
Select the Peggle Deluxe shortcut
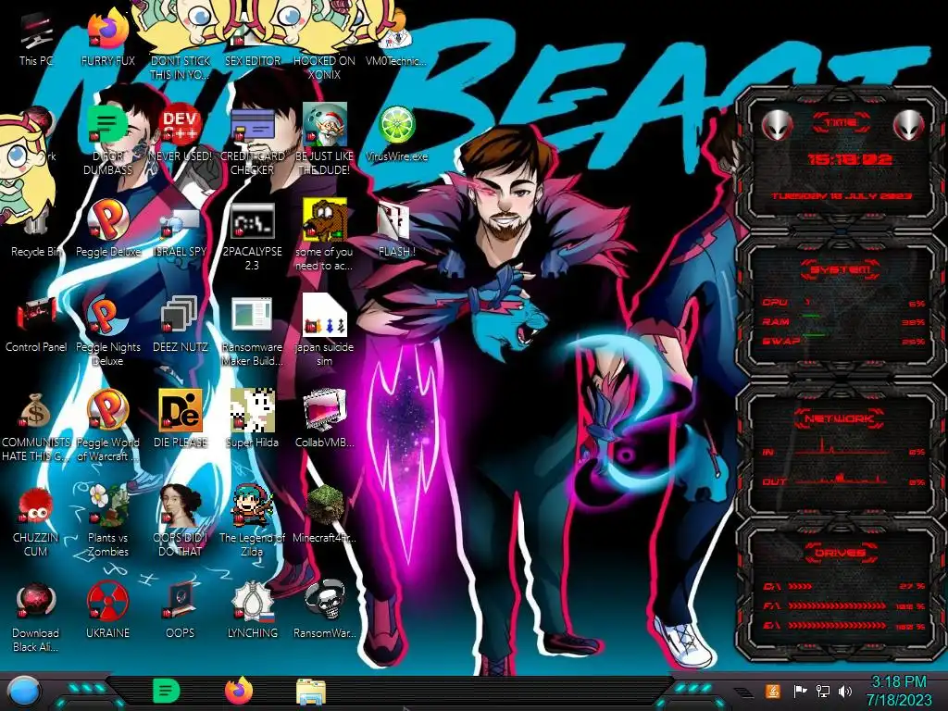point(107,230)
